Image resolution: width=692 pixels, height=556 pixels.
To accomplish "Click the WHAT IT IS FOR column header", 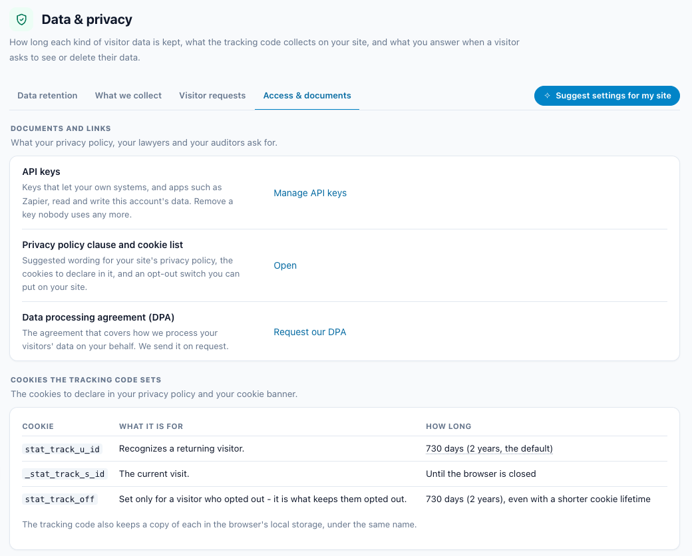I will coord(151,426).
